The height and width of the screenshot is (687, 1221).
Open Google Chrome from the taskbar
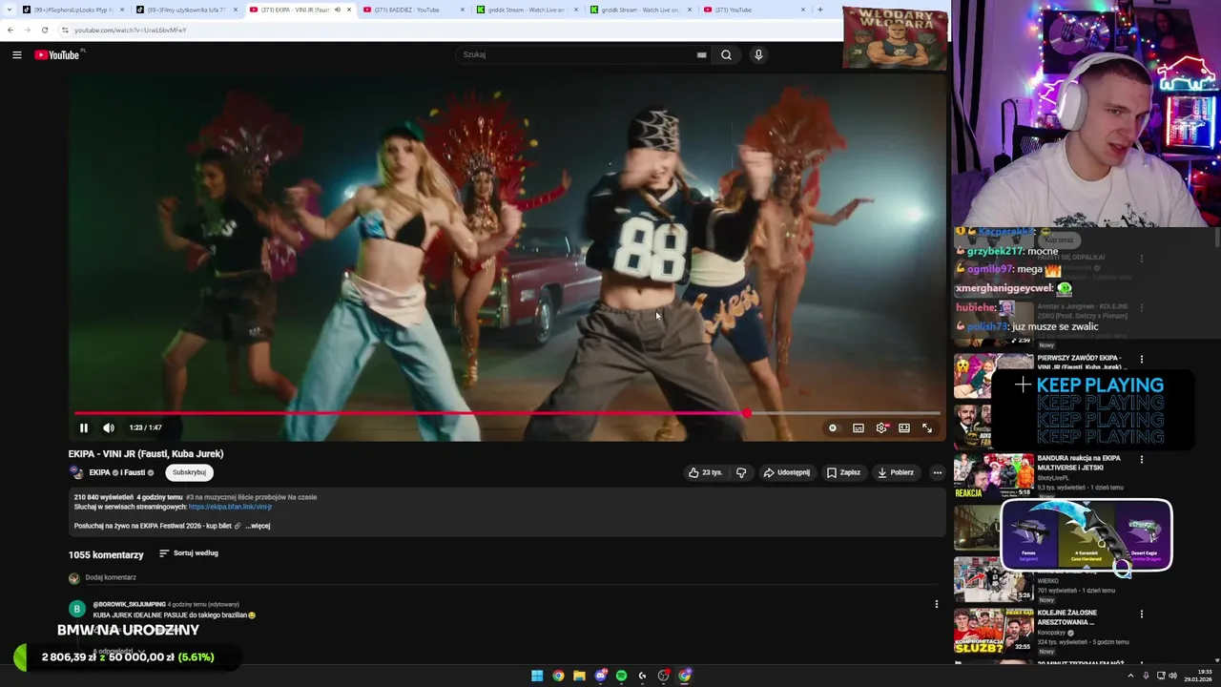558,676
